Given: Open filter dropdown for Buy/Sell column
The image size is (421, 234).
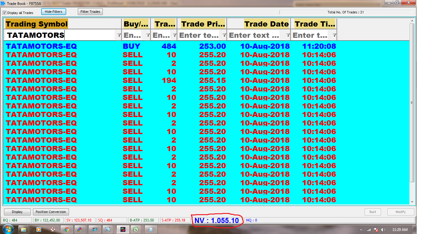Looking at the screenshot, I should (148, 35).
